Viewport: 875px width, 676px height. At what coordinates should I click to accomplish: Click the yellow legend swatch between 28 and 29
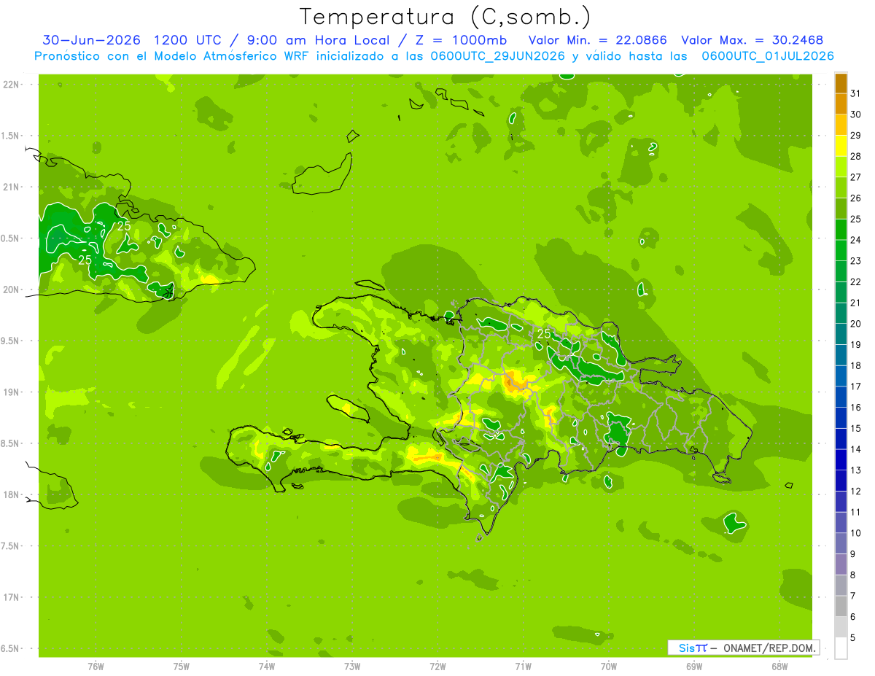841,146
